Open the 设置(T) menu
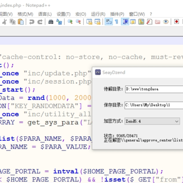Viewport: 183px width, 183px height. click(x=64, y=14)
